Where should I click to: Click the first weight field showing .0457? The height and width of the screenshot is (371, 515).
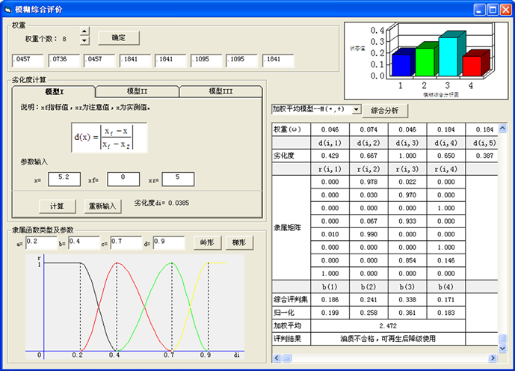(x=28, y=59)
